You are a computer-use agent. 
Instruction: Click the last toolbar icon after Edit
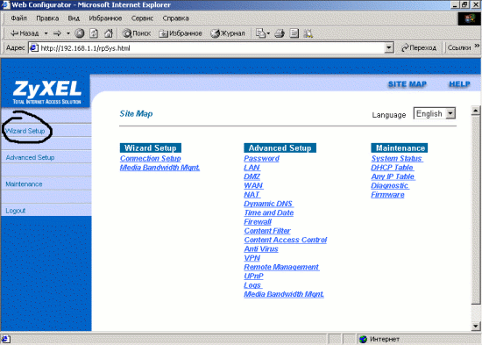[308, 33]
